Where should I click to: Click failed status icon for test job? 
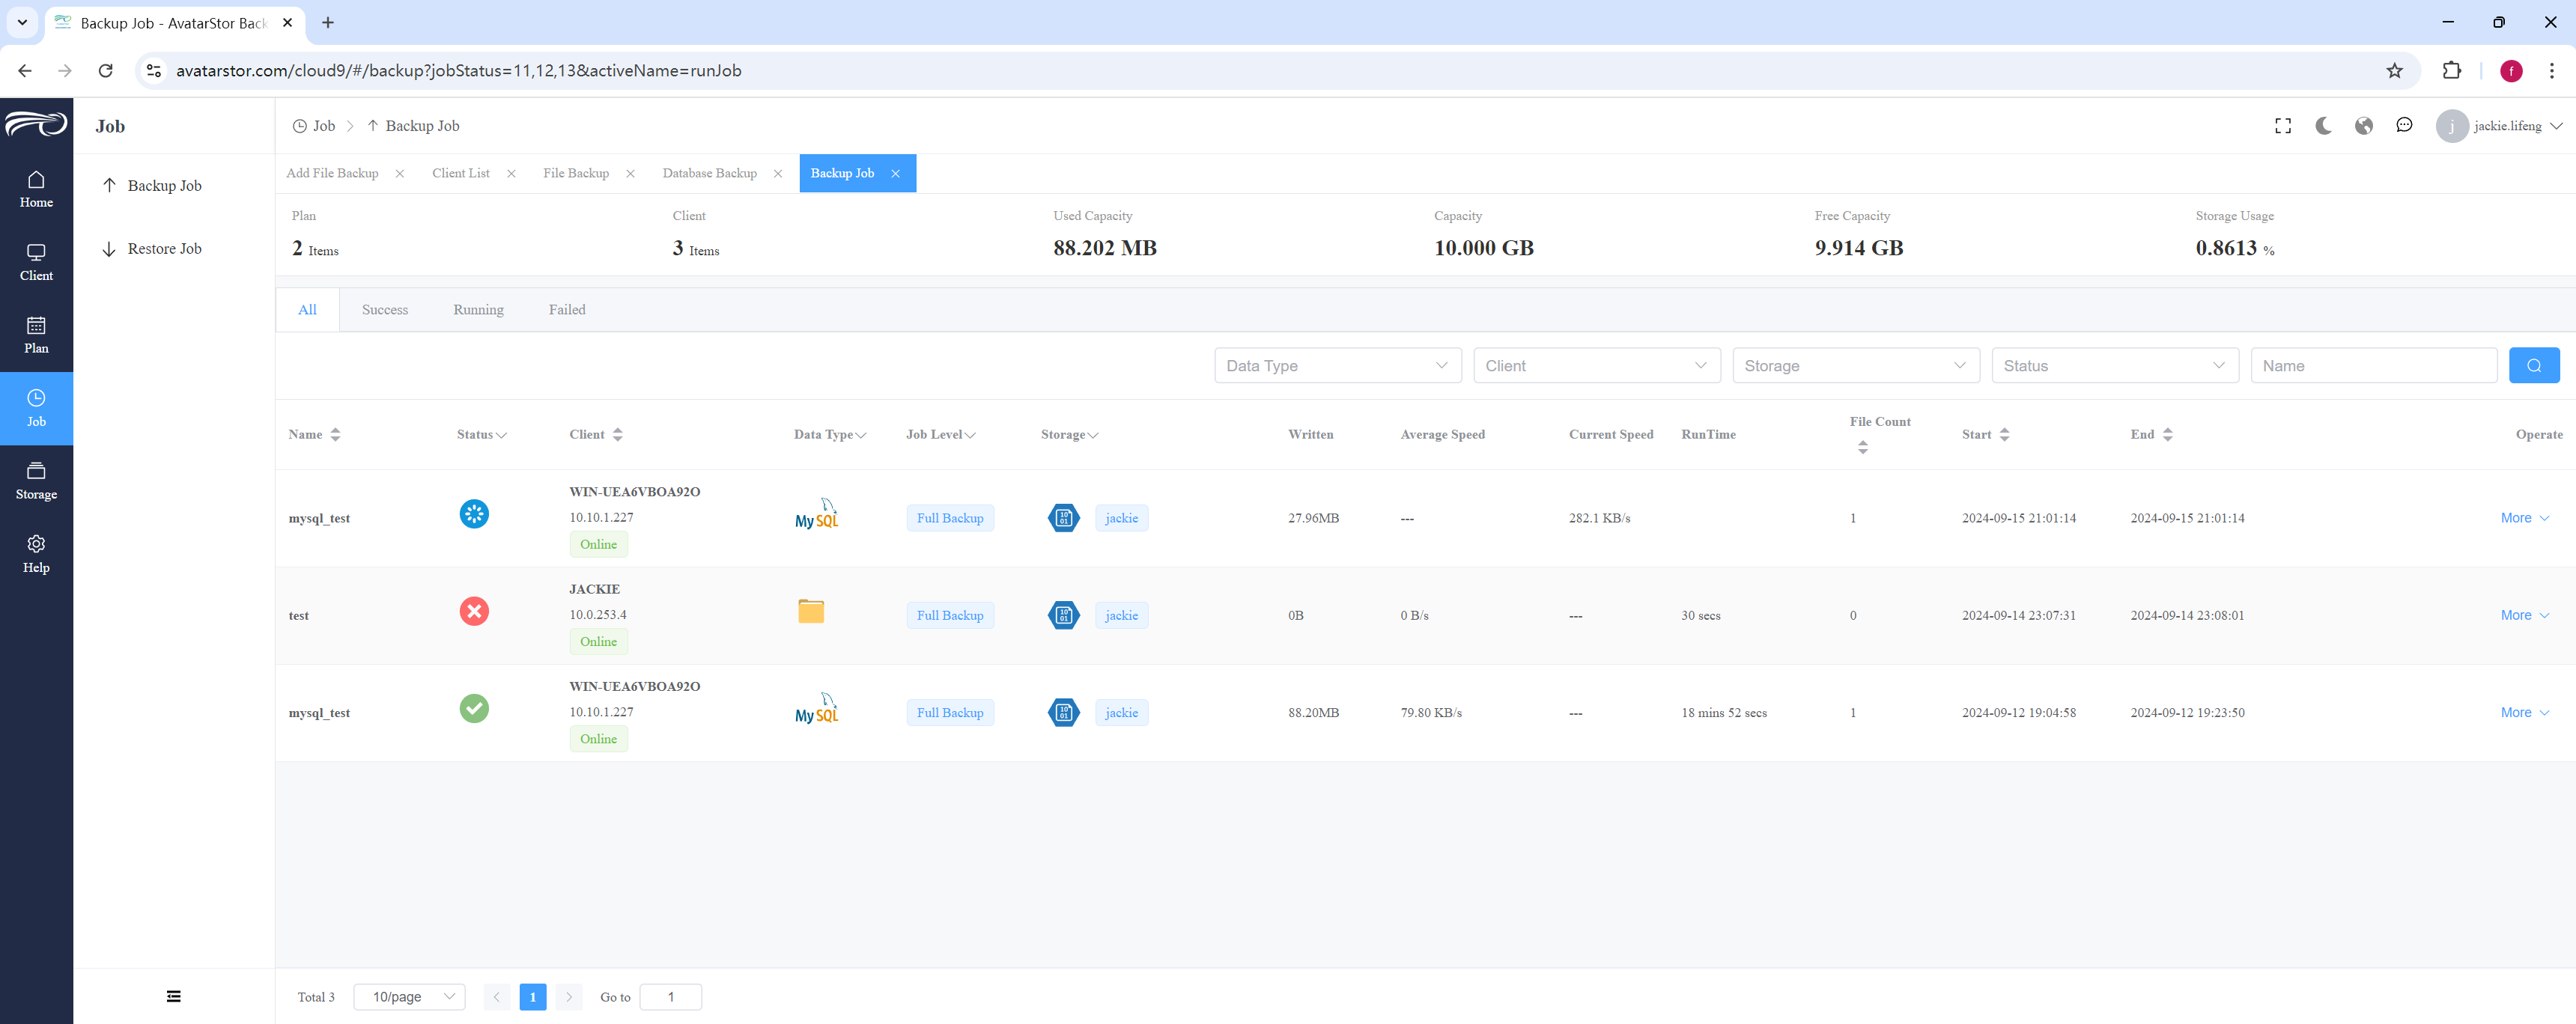[x=474, y=611]
